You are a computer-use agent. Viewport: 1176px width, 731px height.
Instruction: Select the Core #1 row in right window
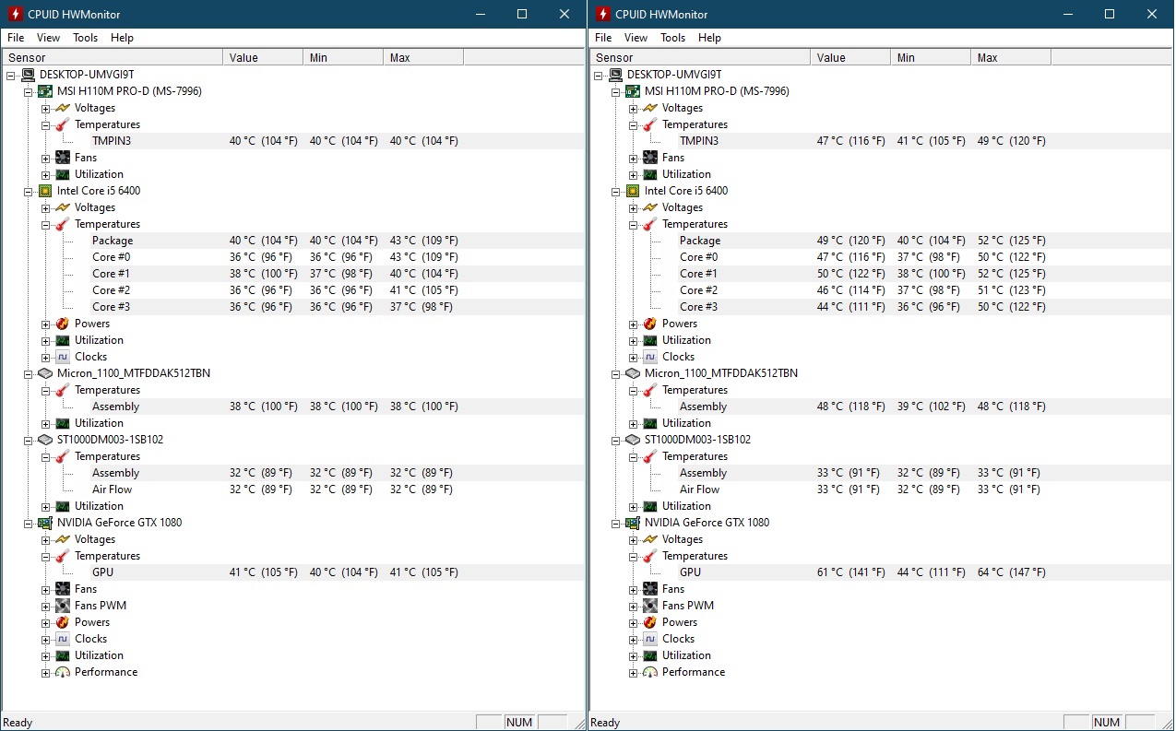pyautogui.click(x=698, y=274)
